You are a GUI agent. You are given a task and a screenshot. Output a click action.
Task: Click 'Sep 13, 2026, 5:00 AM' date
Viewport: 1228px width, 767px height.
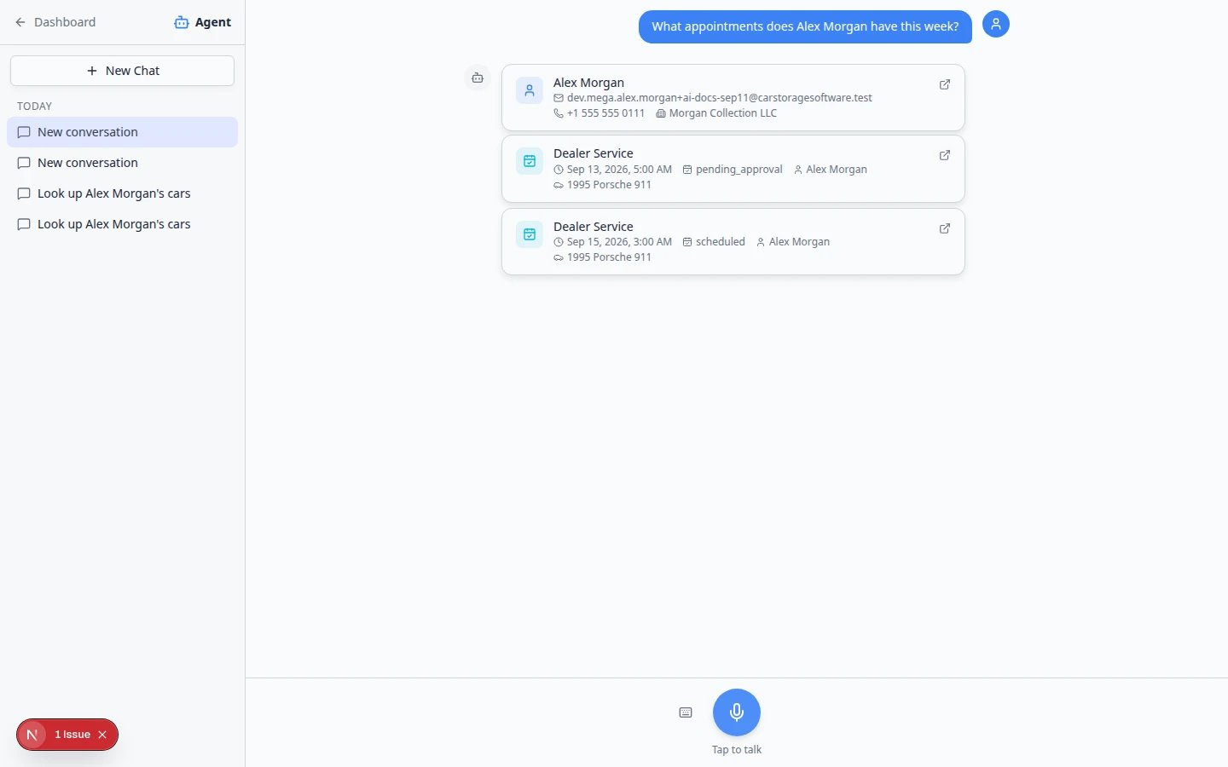619,170
